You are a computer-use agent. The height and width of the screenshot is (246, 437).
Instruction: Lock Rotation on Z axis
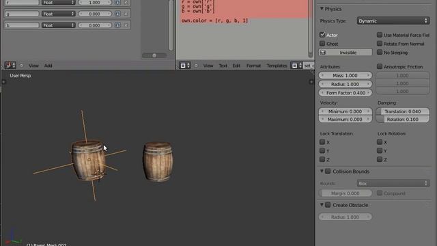pos(380,159)
